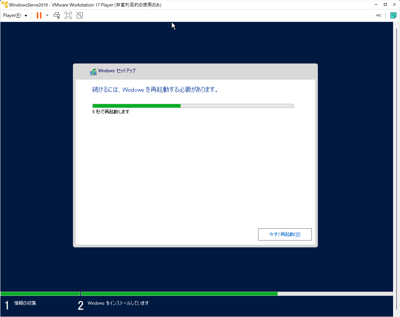The height and width of the screenshot is (317, 400).
Task: Click the Windows セットアップ title icon
Action: tap(93, 72)
